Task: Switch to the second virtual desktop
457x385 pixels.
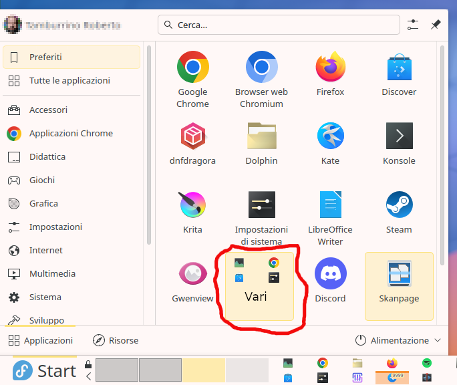Action: [160, 370]
